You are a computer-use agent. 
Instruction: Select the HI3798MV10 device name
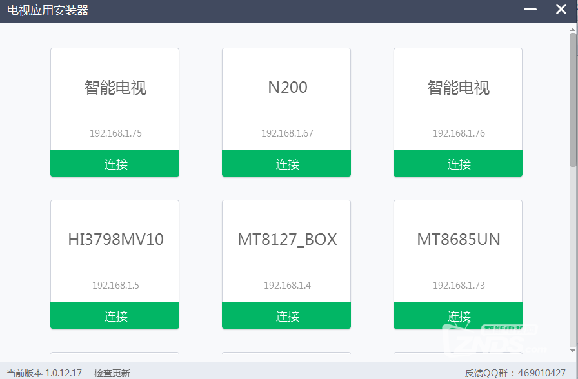[115, 239]
